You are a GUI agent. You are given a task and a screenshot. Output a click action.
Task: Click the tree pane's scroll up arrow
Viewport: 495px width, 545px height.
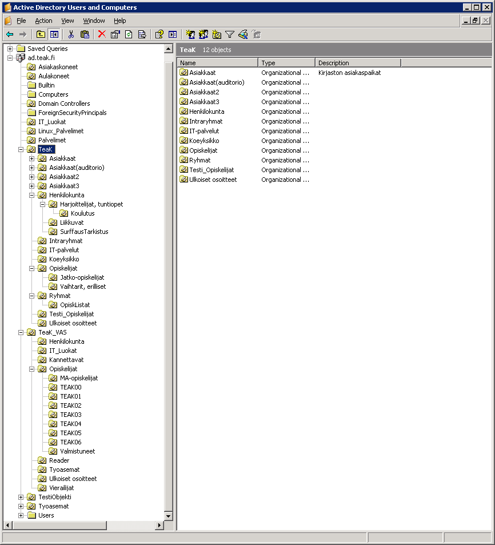[x=169, y=49]
